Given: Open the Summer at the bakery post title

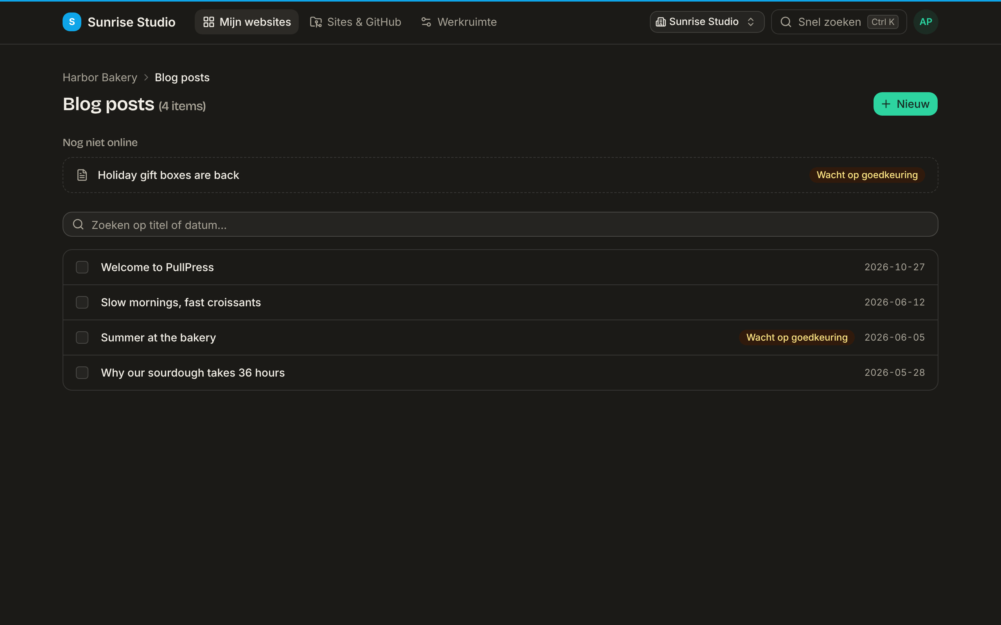Looking at the screenshot, I should [158, 337].
